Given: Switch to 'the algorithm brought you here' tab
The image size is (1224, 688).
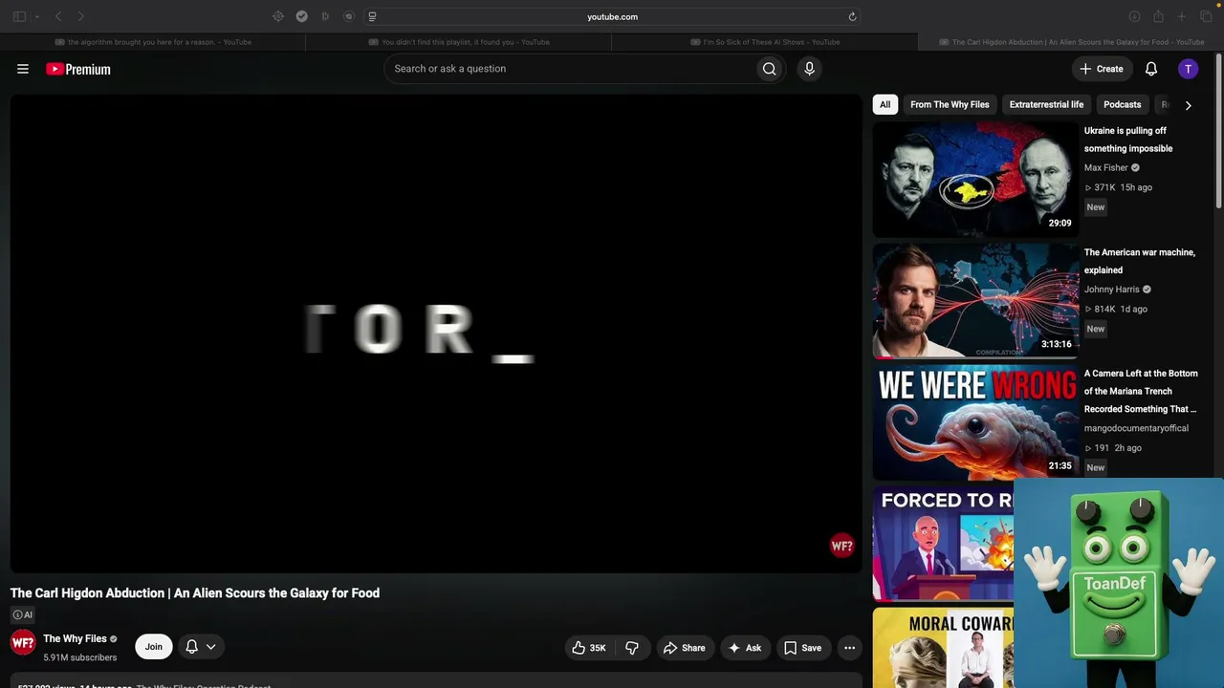Looking at the screenshot, I should 153,42.
